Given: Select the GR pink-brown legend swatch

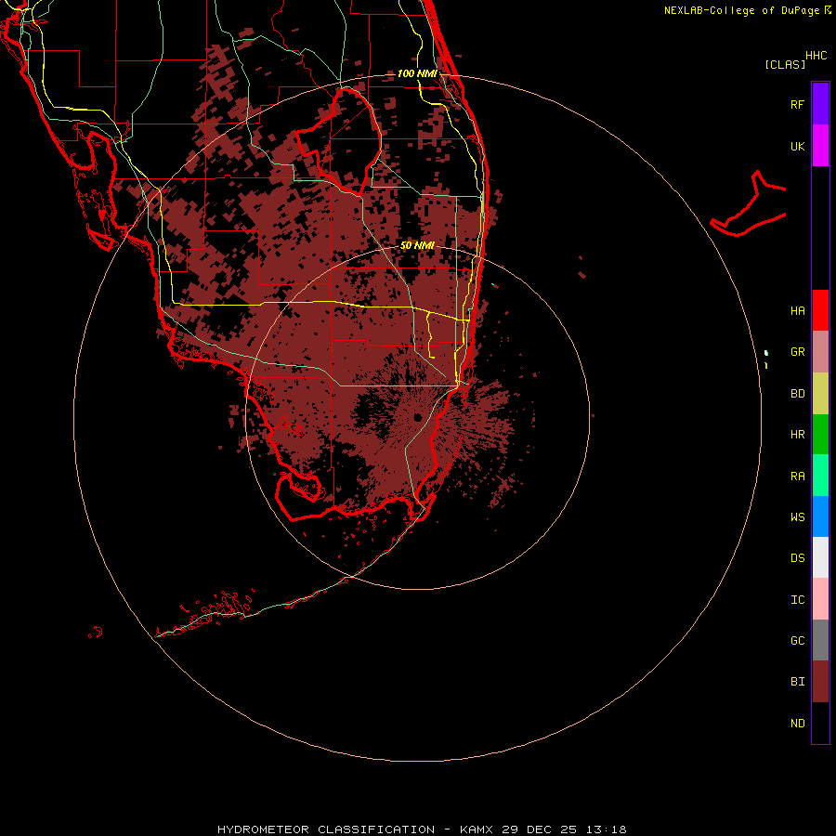Looking at the screenshot, I should click(x=820, y=352).
